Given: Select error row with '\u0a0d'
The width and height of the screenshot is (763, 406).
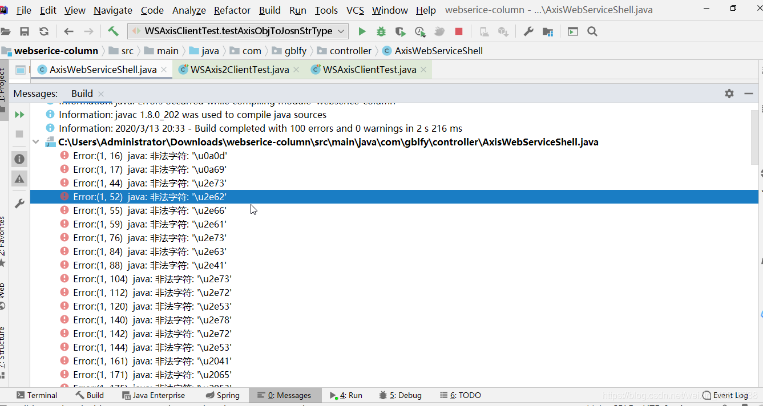Looking at the screenshot, I should [394, 156].
